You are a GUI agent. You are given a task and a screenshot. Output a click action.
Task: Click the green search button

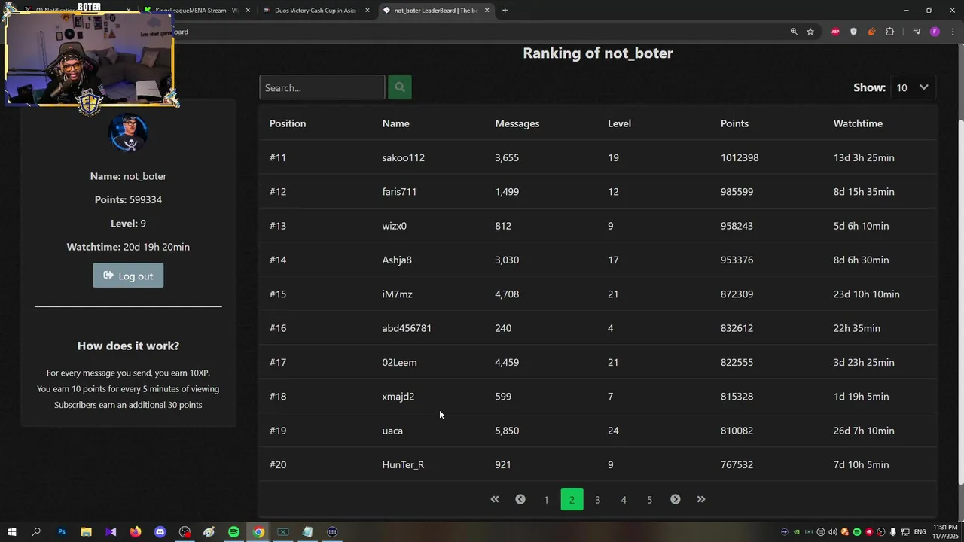click(x=400, y=87)
